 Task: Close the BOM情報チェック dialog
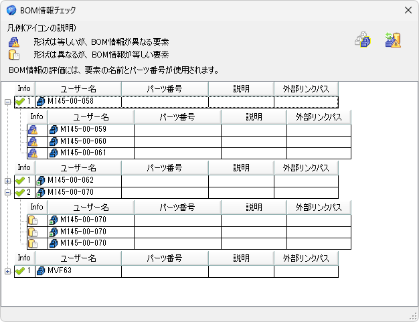[408, 10]
